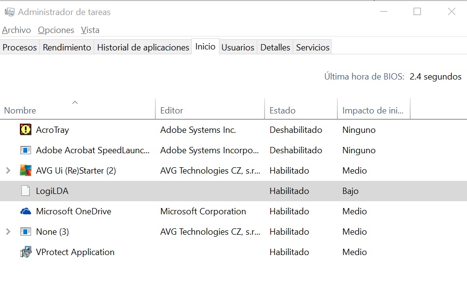This screenshot has width=467, height=289.
Task: Open the Opciones menu
Action: tap(56, 30)
